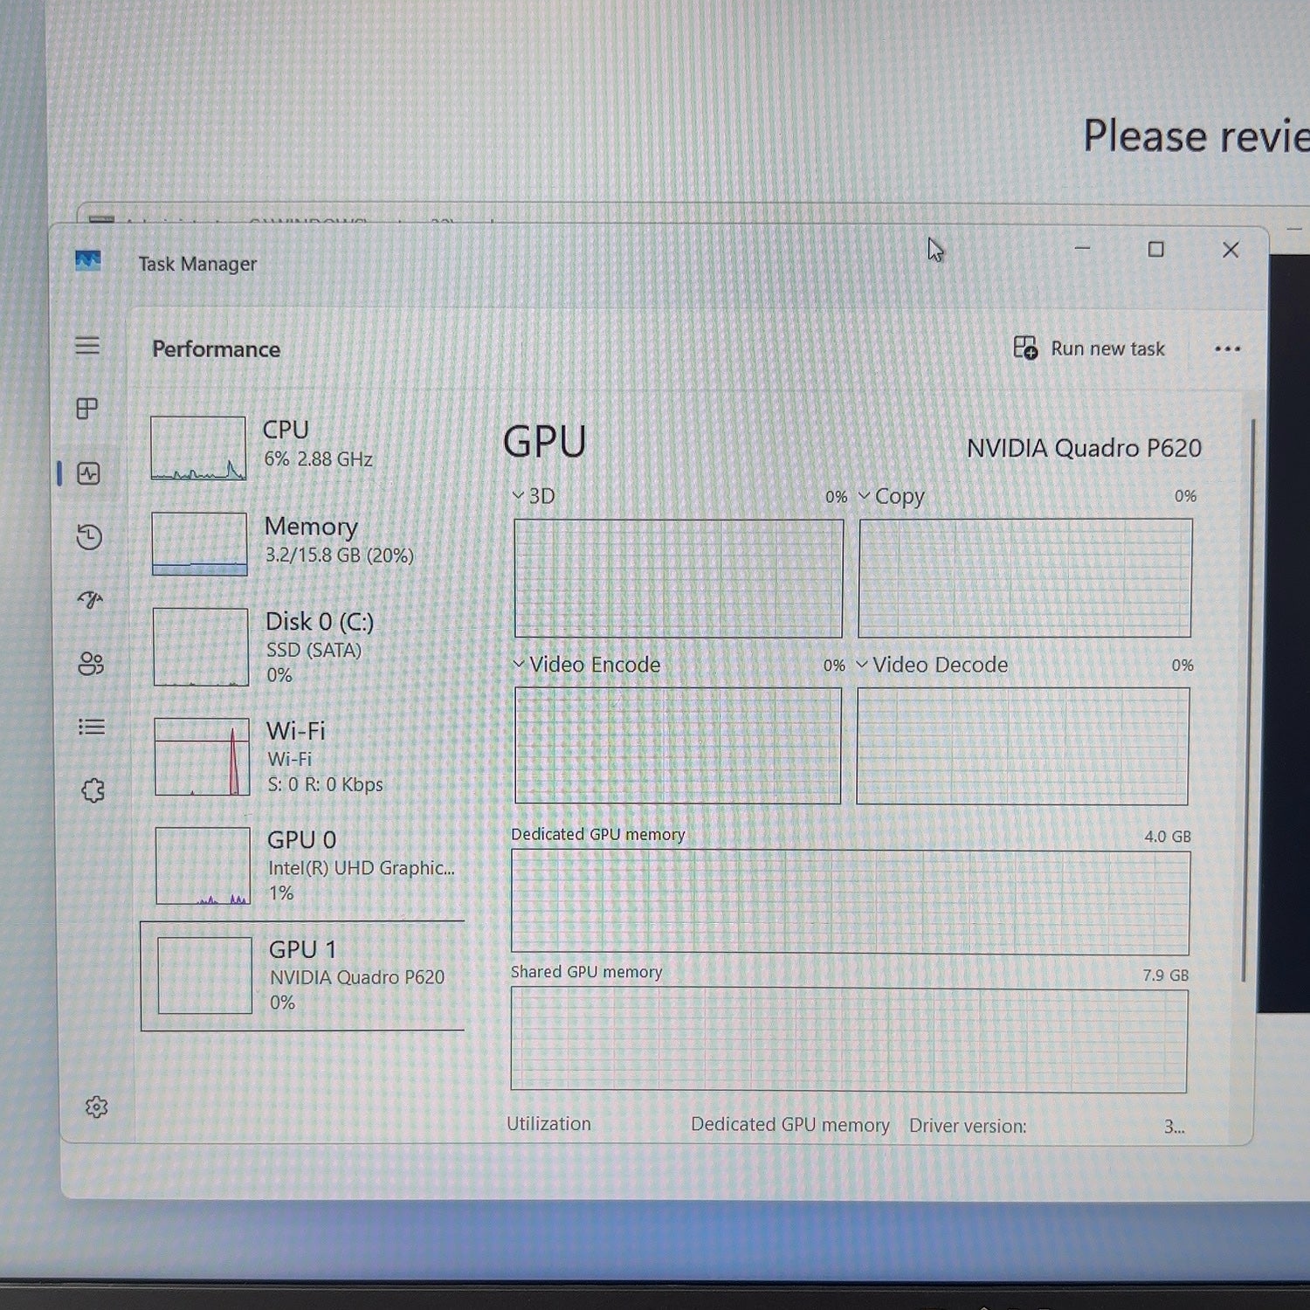Open the Details list sidebar icon
This screenshot has width=1310, height=1310.
[92, 727]
